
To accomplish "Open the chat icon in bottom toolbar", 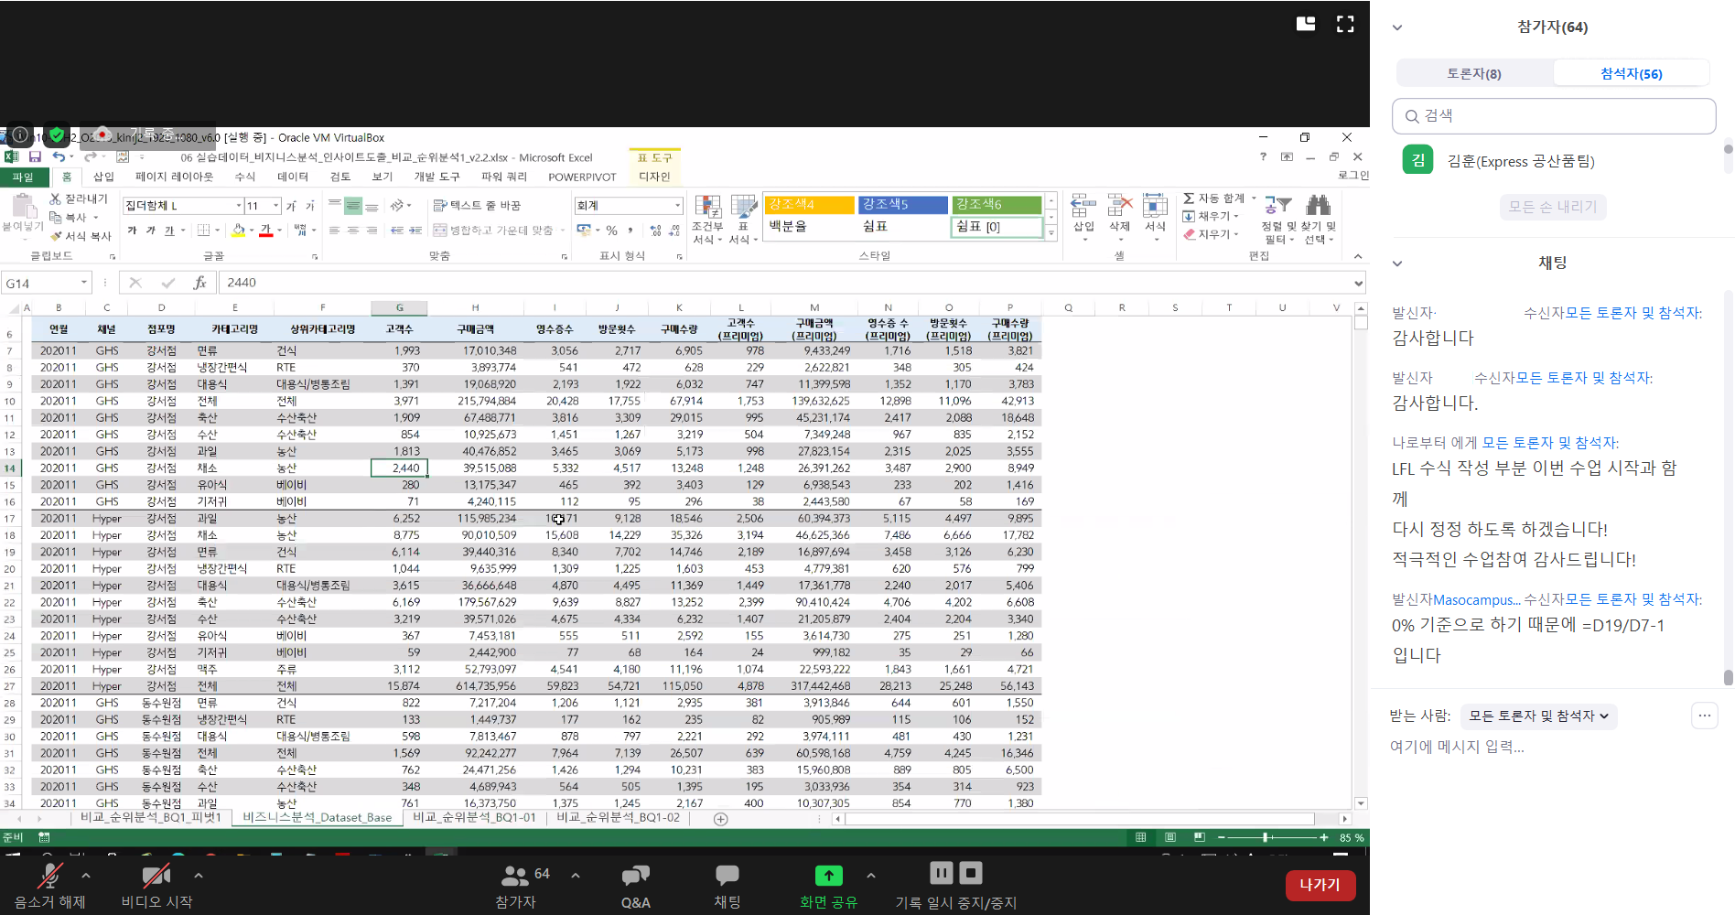I will pyautogui.click(x=727, y=877).
